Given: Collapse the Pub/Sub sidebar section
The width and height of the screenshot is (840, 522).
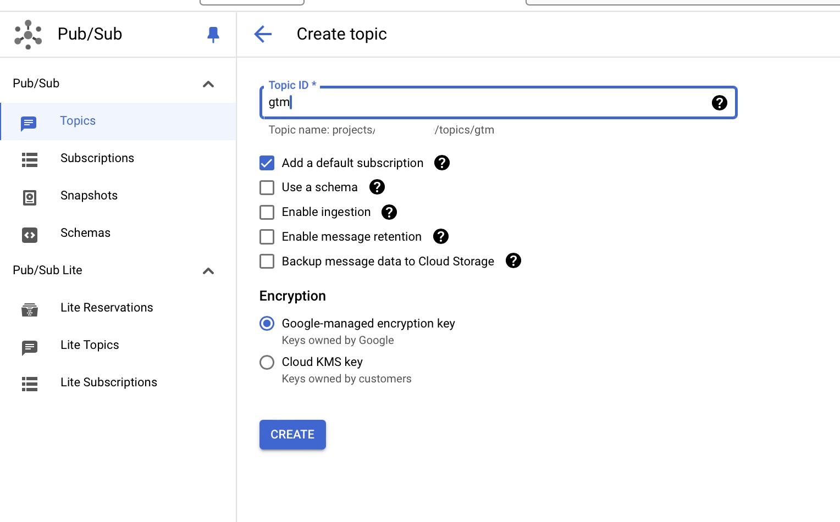Looking at the screenshot, I should 208,84.
